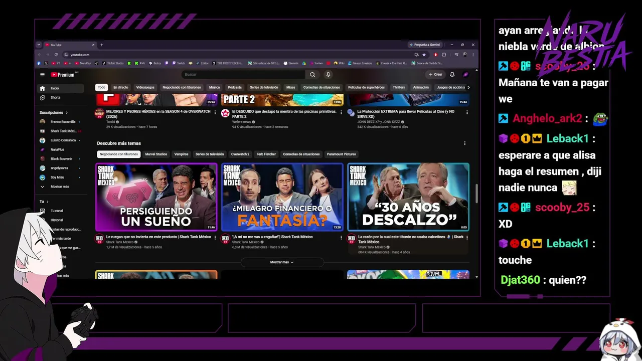Open the Descubre más temas options menu
This screenshot has height=361, width=642.
pos(464,143)
